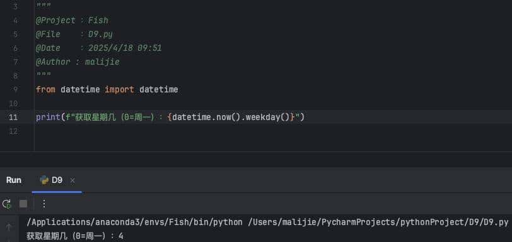Select the D9 run tab
512x242 pixels.
(57, 180)
